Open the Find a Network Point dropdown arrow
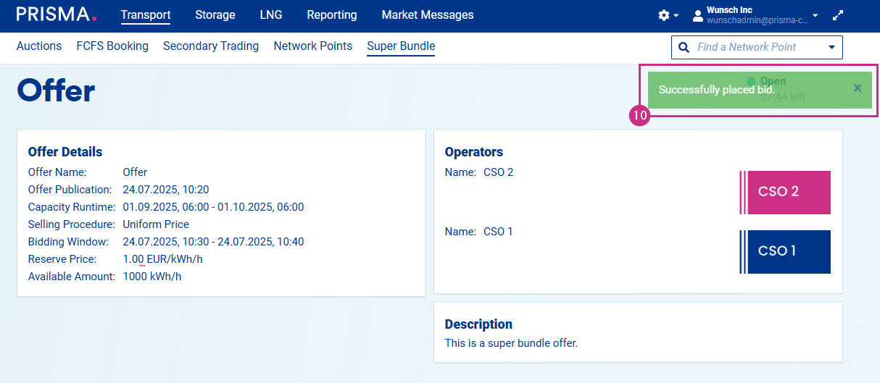The width and height of the screenshot is (880, 383). click(831, 47)
